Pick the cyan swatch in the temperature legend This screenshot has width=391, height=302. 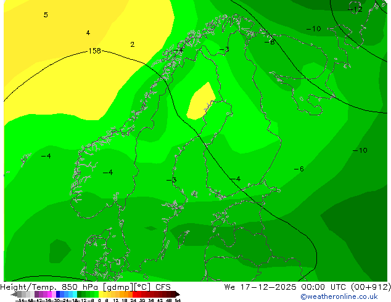point(75,294)
